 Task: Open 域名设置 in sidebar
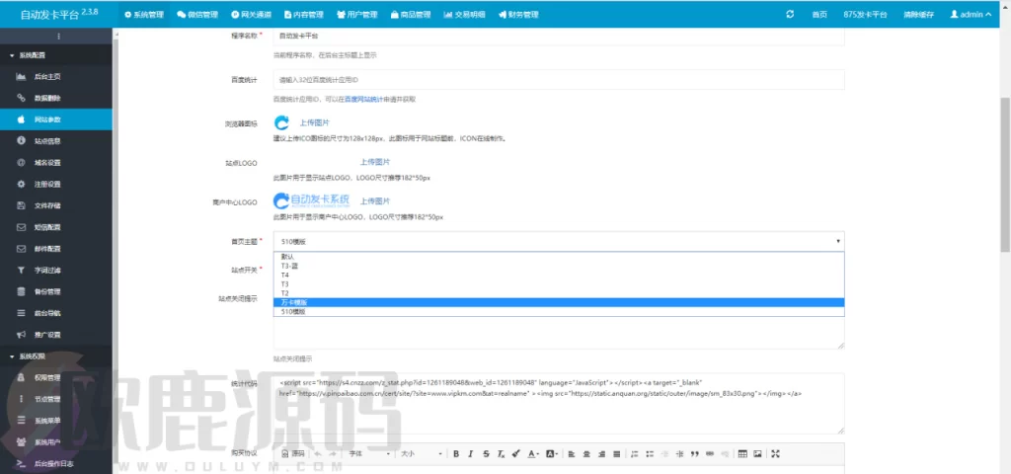coord(56,163)
